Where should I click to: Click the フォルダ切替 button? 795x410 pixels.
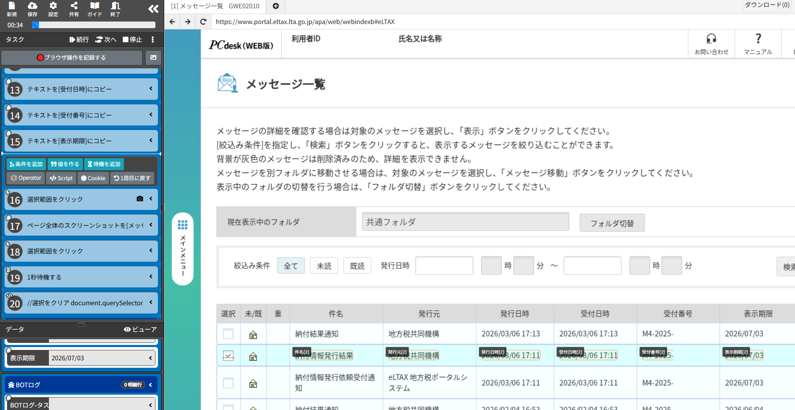tap(611, 223)
